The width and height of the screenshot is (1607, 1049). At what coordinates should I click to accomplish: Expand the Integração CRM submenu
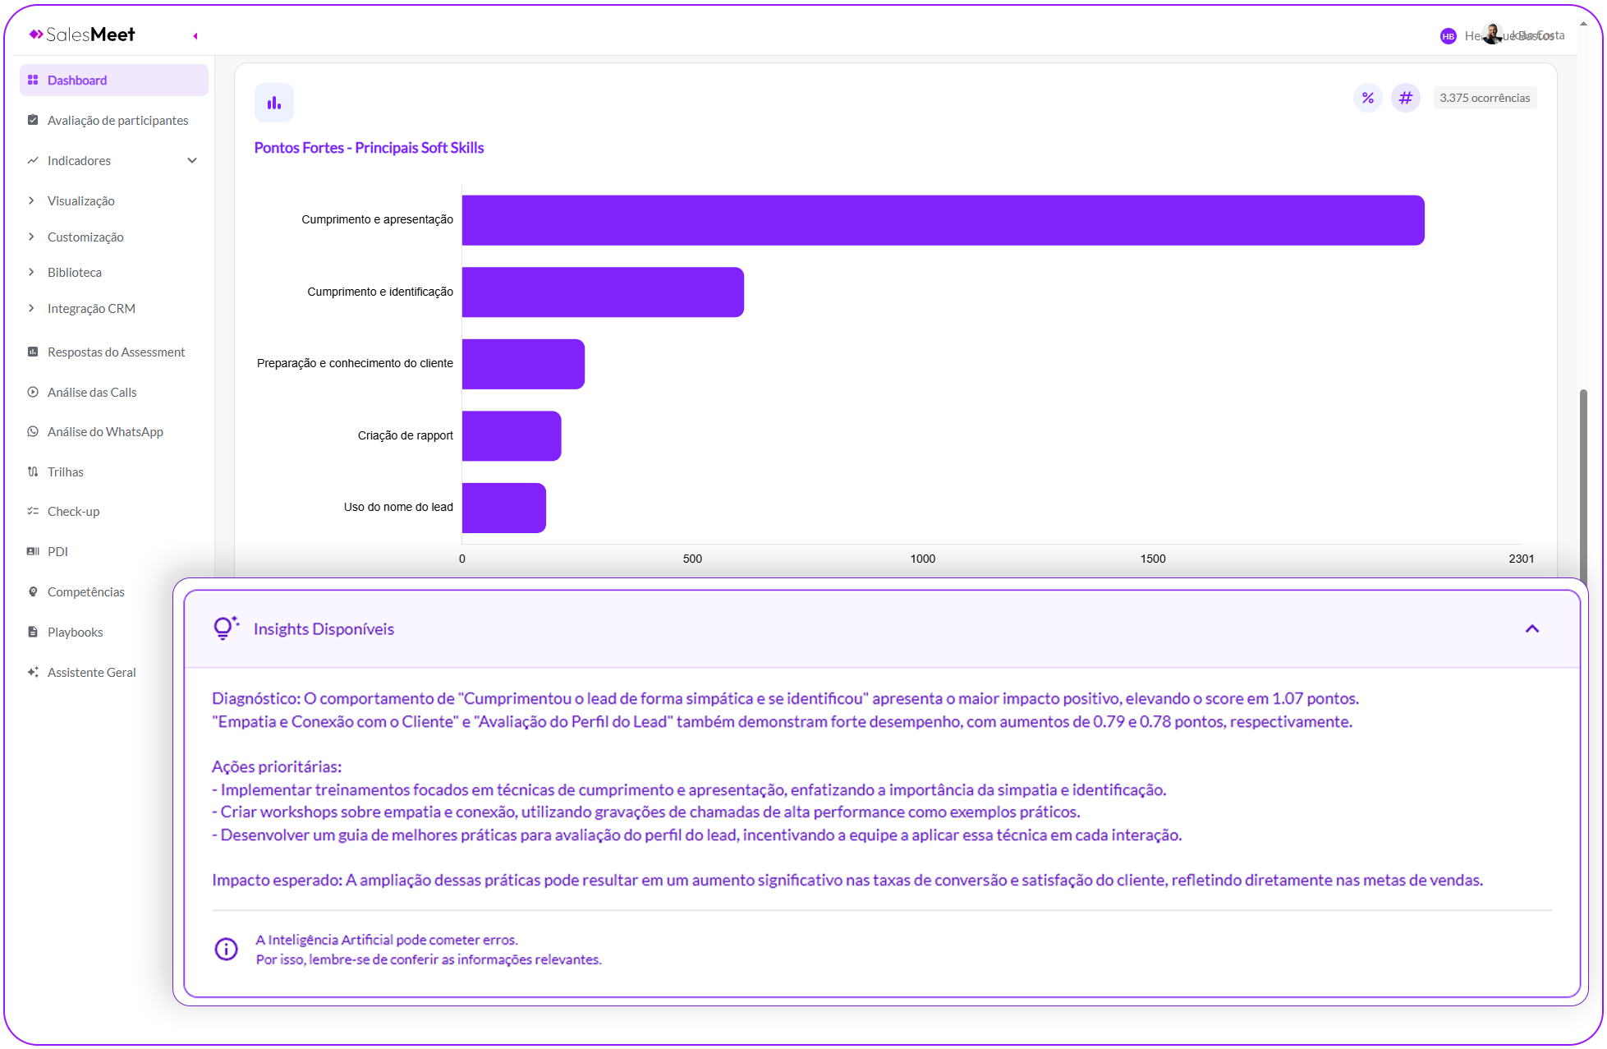click(91, 309)
